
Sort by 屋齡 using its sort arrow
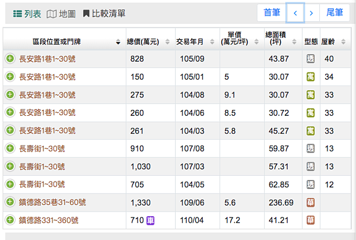(x=344, y=42)
